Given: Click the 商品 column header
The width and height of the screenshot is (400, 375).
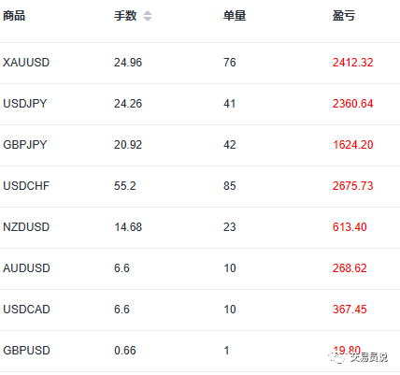Looking at the screenshot, I should click(14, 16).
